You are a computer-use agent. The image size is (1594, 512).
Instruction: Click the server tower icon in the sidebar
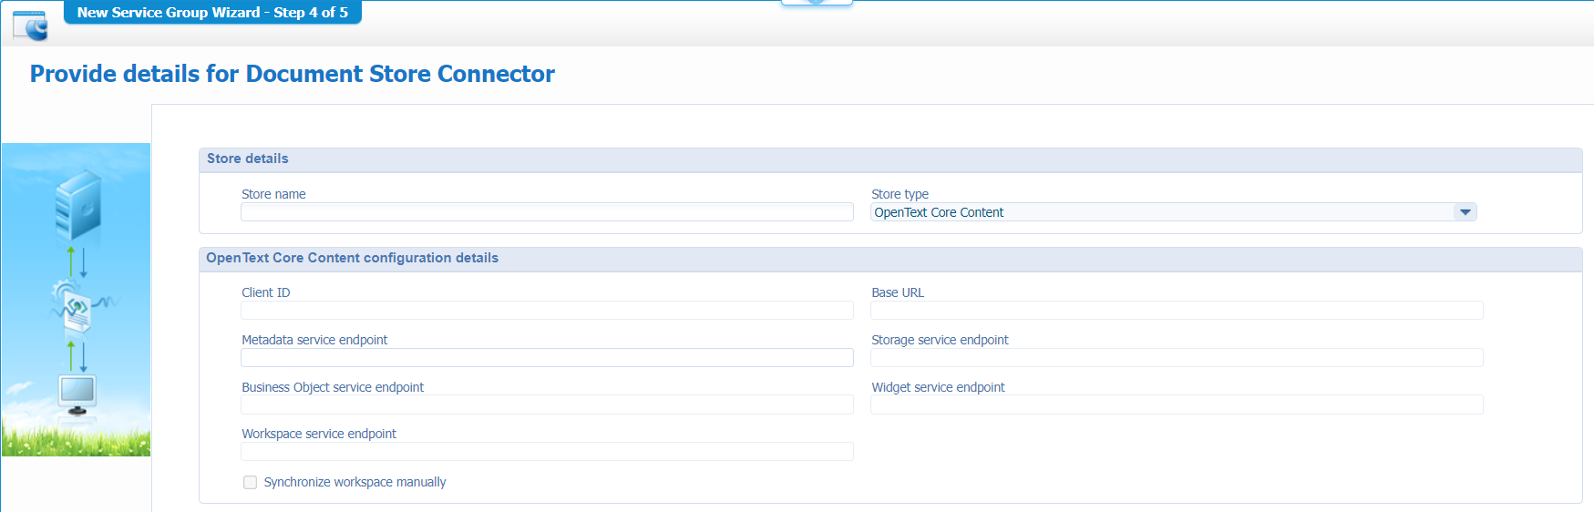78,206
